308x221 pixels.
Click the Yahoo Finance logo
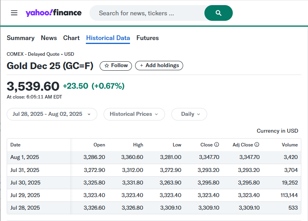(x=54, y=13)
